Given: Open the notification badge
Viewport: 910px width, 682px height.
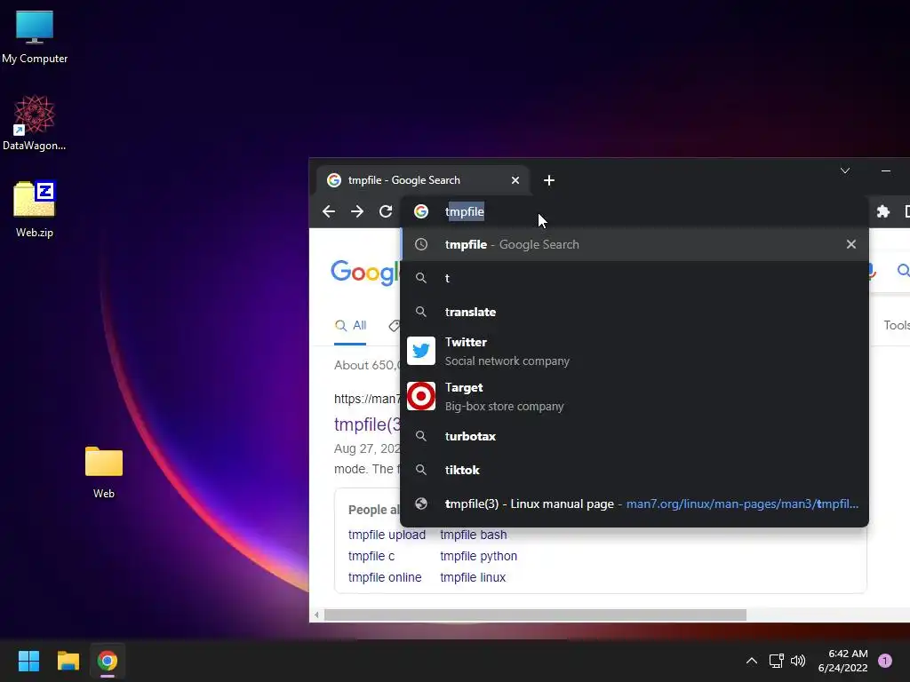Looking at the screenshot, I should click(x=885, y=661).
